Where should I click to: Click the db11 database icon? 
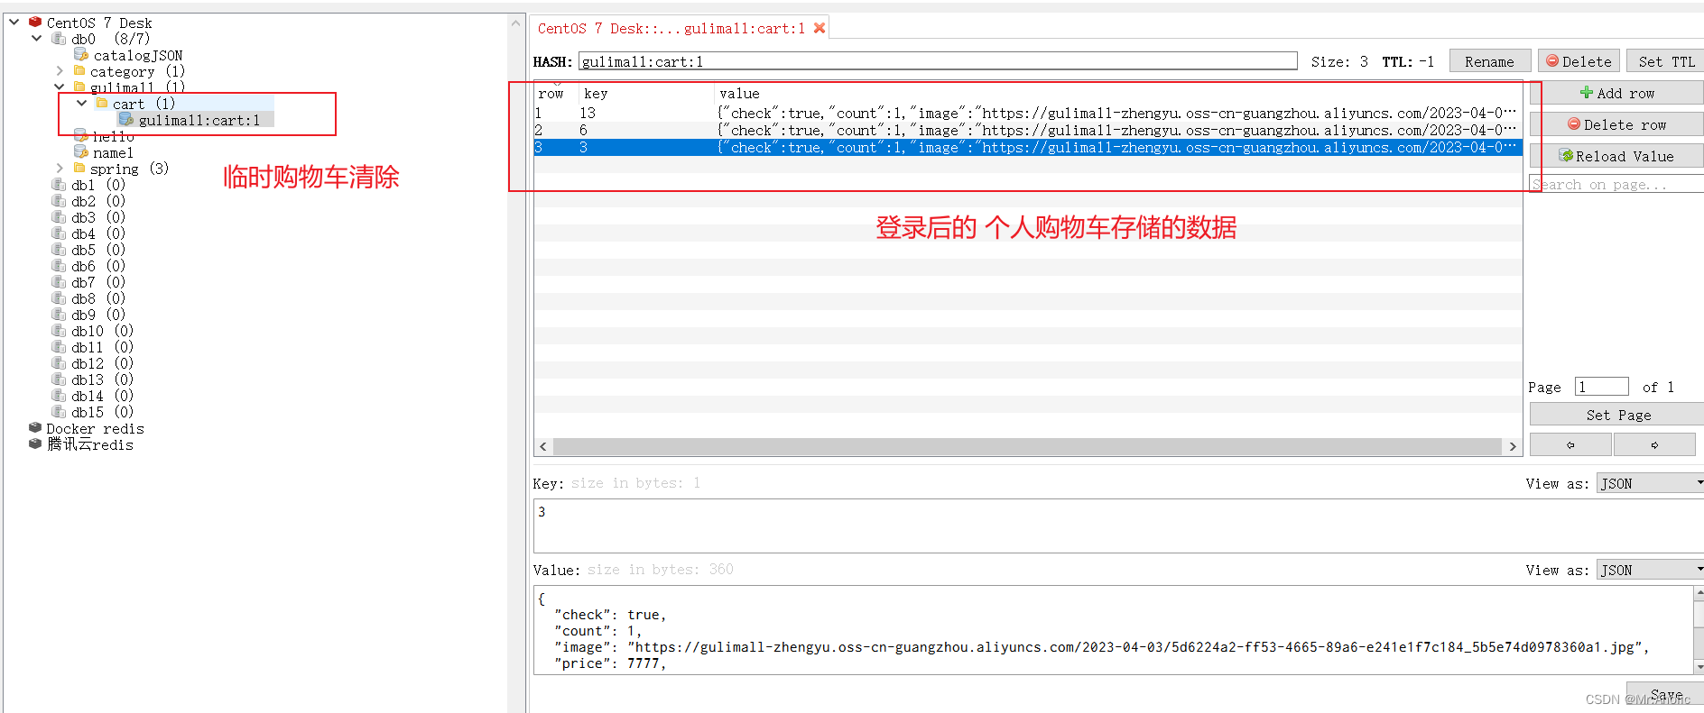pos(59,347)
